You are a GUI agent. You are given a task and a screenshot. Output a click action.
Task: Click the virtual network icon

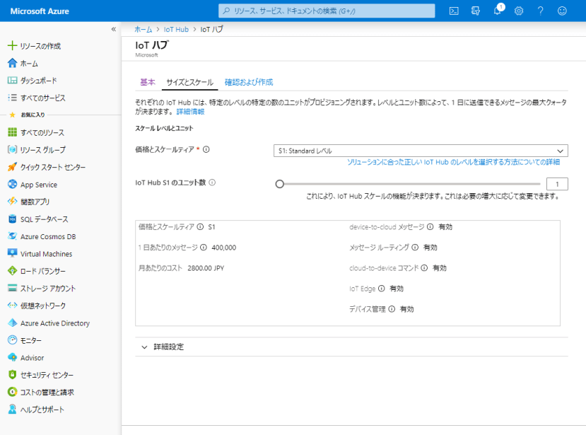12,306
